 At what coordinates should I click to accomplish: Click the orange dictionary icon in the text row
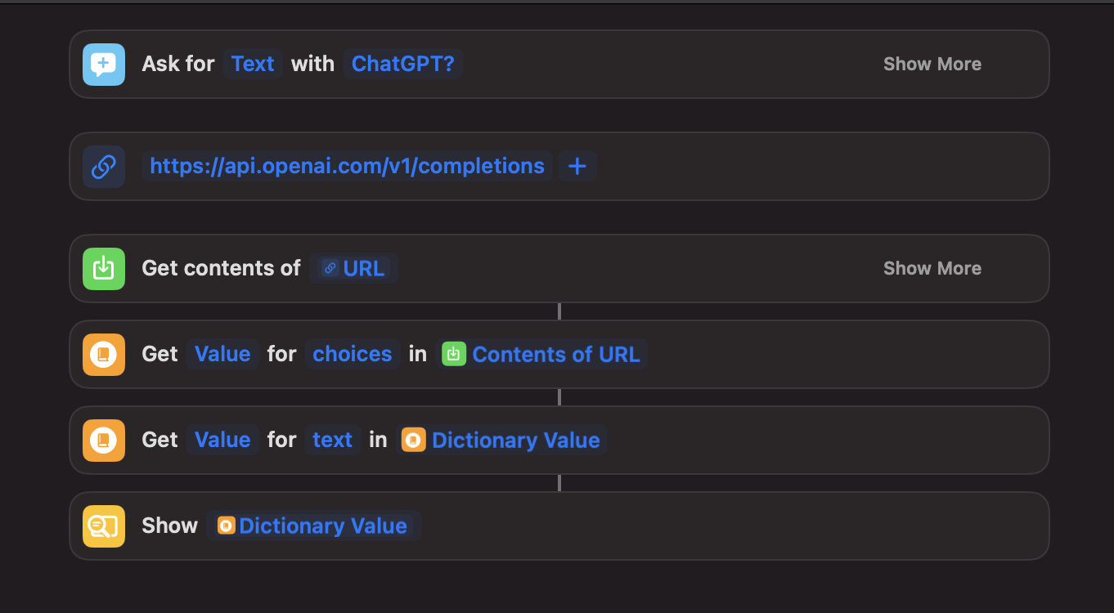pyautogui.click(x=104, y=441)
